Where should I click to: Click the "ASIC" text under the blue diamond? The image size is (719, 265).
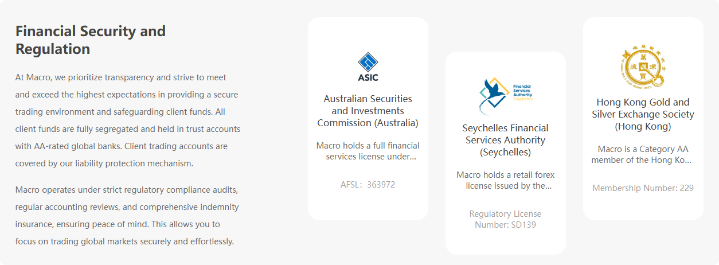point(368,77)
